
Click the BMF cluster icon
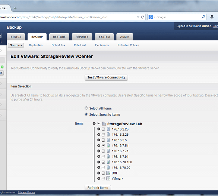(x=108, y=173)
